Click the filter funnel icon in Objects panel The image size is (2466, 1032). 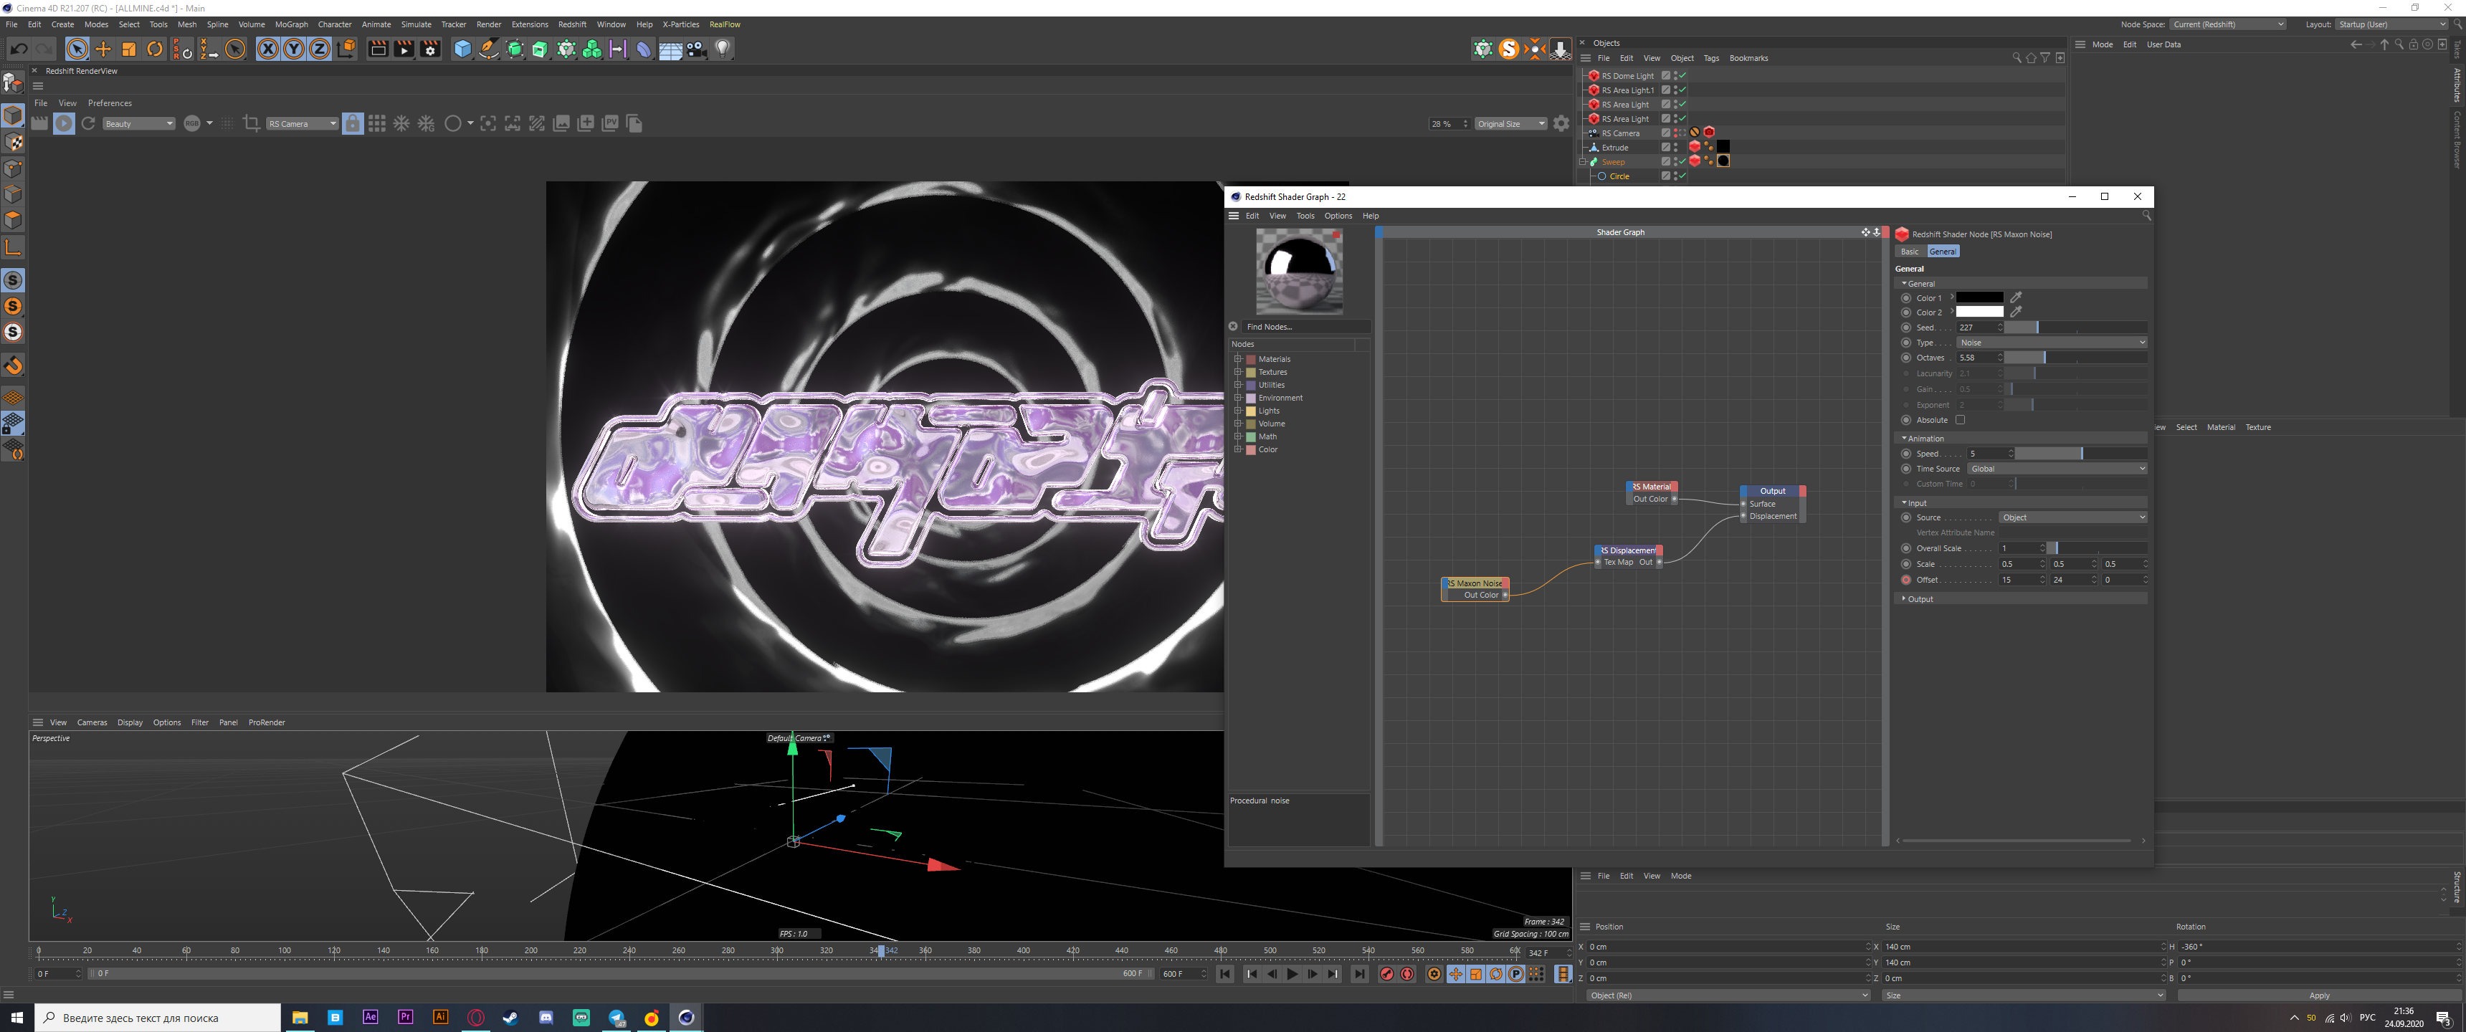coord(2044,58)
